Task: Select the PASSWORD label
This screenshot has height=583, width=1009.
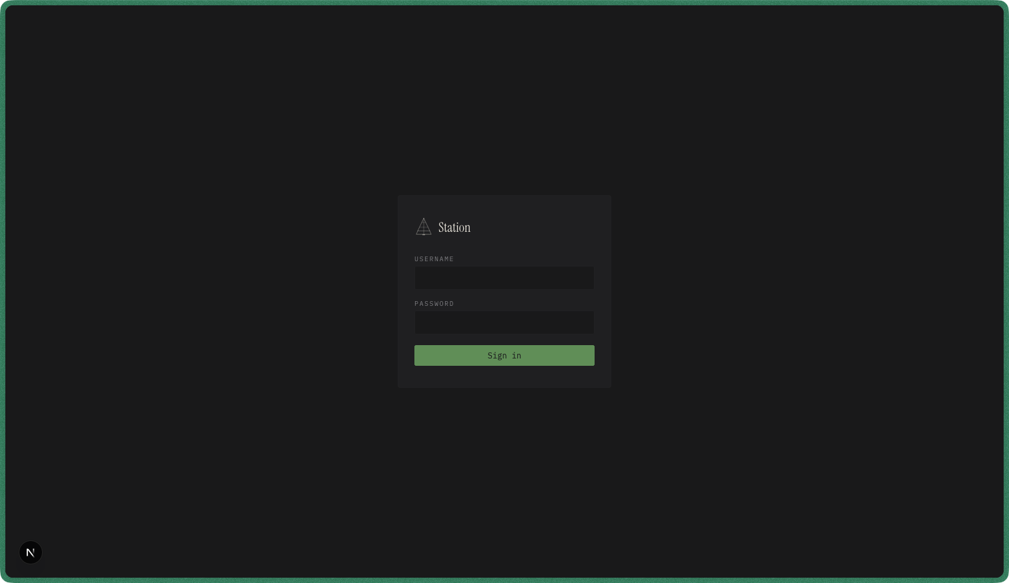Action: click(x=434, y=304)
